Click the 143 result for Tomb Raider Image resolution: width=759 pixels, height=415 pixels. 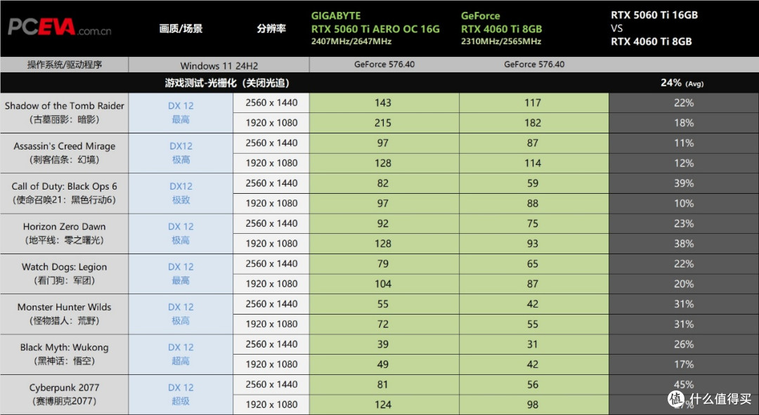[x=382, y=103]
